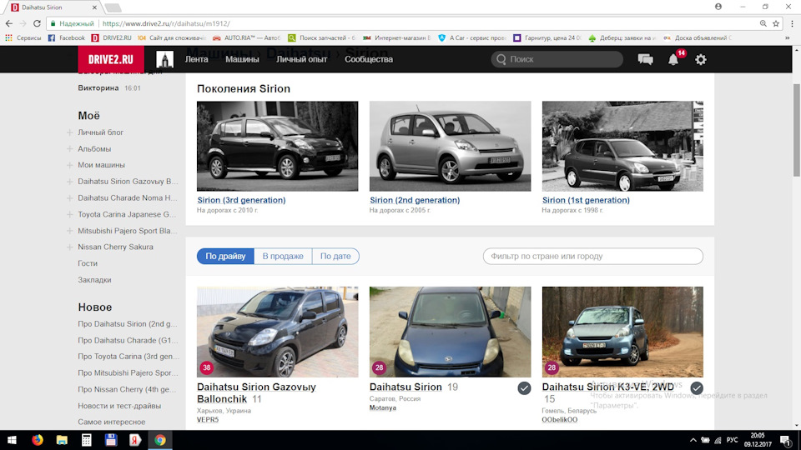801x450 pixels.
Task: Open Chrome zoom magnifier in address bar
Action: coord(763,23)
